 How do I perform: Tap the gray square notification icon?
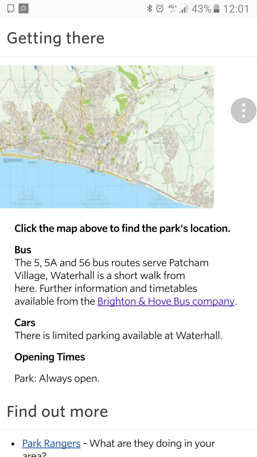click(24, 8)
